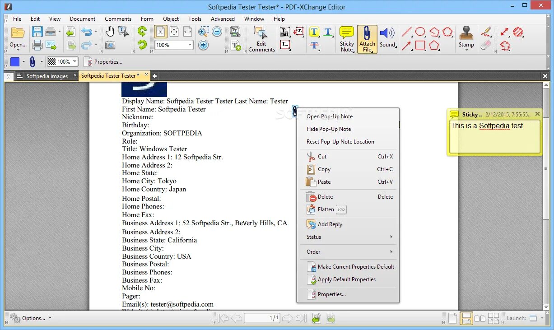Click the blue fill color swatch
Image resolution: width=554 pixels, height=330 pixels.
15,62
